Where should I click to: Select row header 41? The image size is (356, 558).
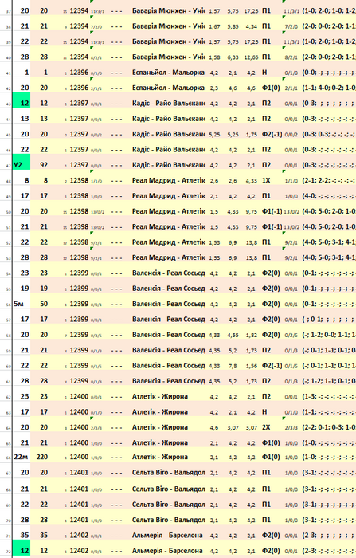point(9,73)
